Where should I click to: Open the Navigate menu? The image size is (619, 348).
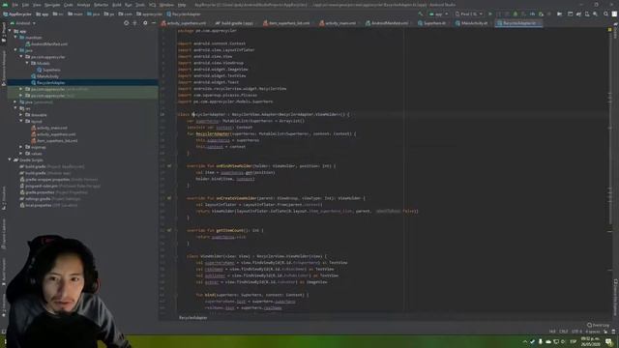(x=52, y=5)
